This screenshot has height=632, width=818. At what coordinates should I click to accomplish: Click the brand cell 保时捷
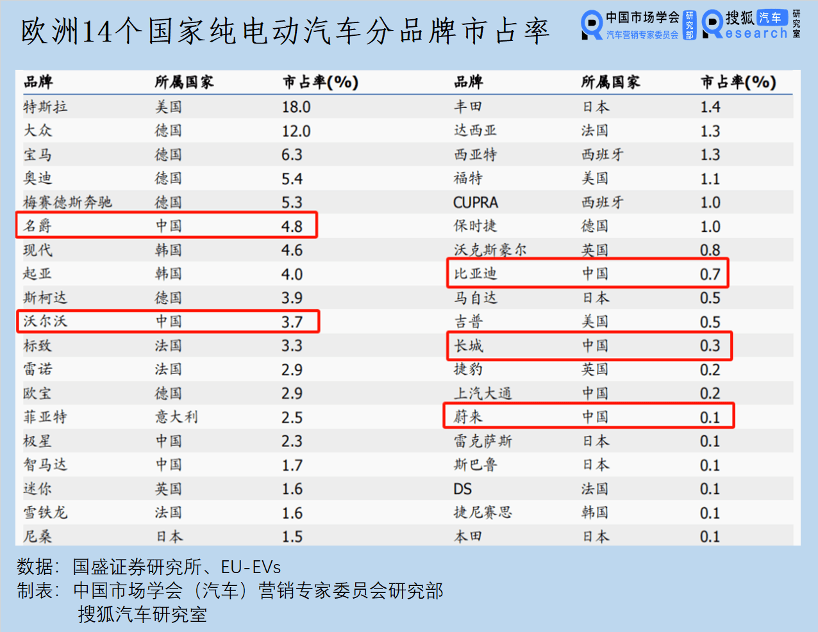click(x=476, y=225)
